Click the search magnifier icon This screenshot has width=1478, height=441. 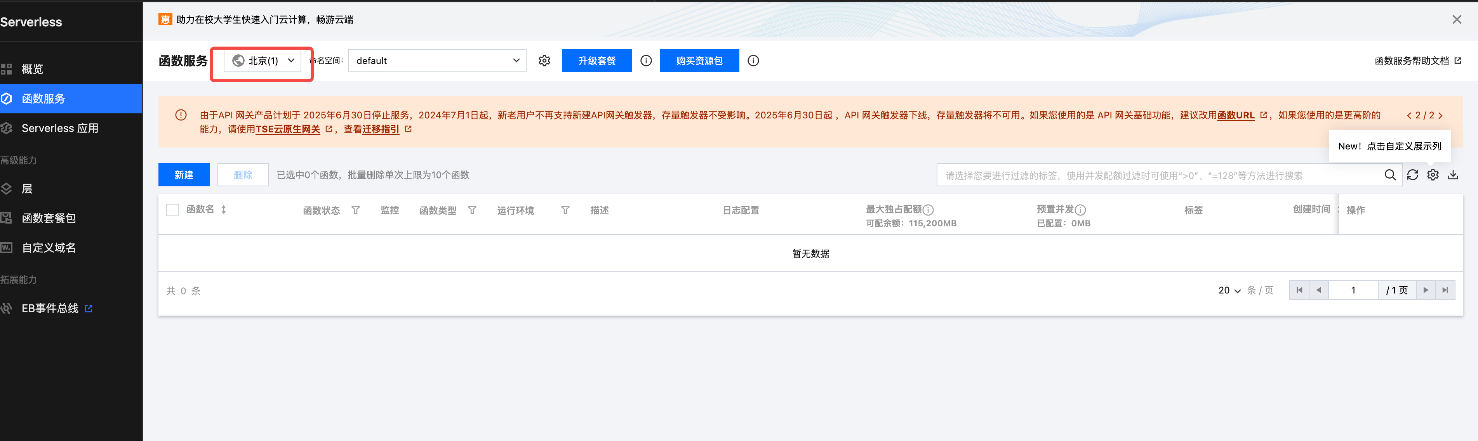tap(1389, 175)
